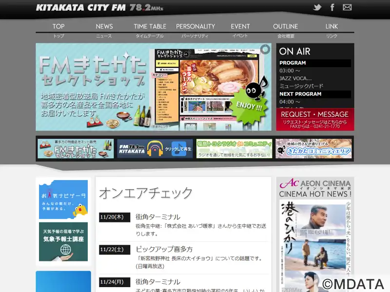This screenshot has height=292, width=390.
Task: Click the JAZZ VOCA... program title
Action: [x=295, y=78]
